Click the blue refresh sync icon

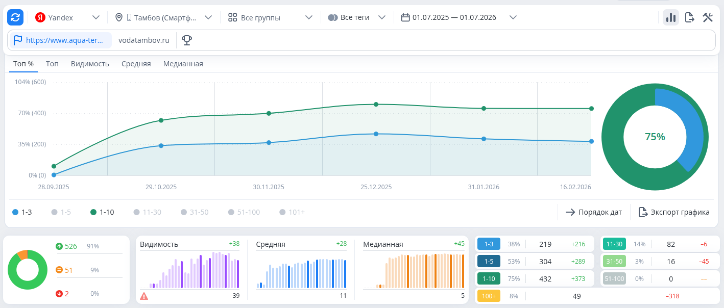pos(15,17)
